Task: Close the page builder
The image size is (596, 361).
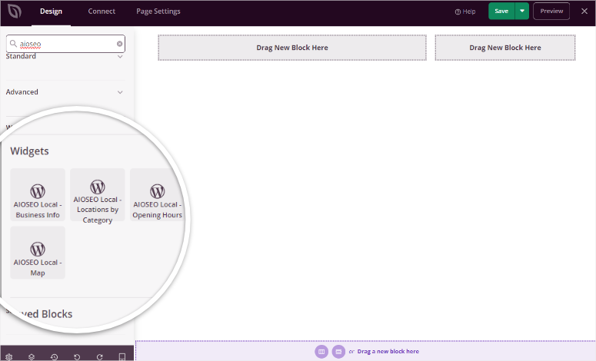Action: click(x=584, y=11)
